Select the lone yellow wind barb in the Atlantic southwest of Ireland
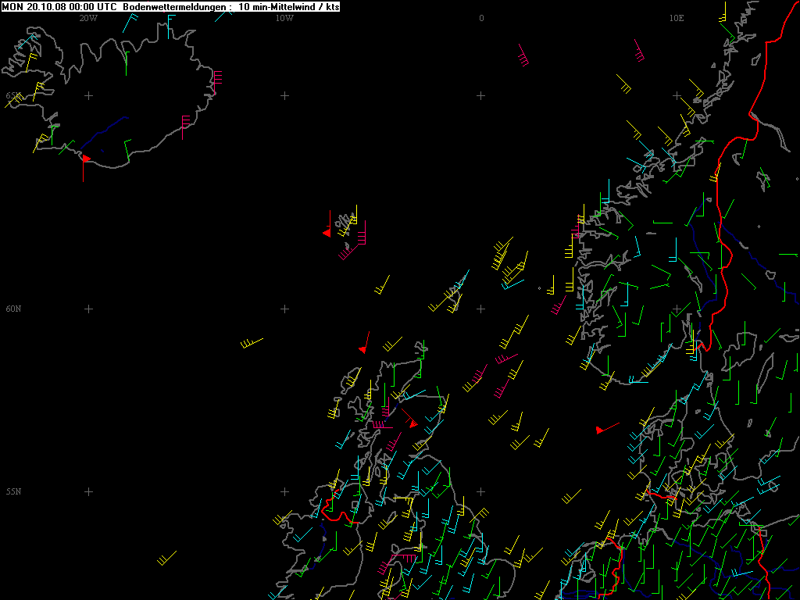 pos(167,558)
